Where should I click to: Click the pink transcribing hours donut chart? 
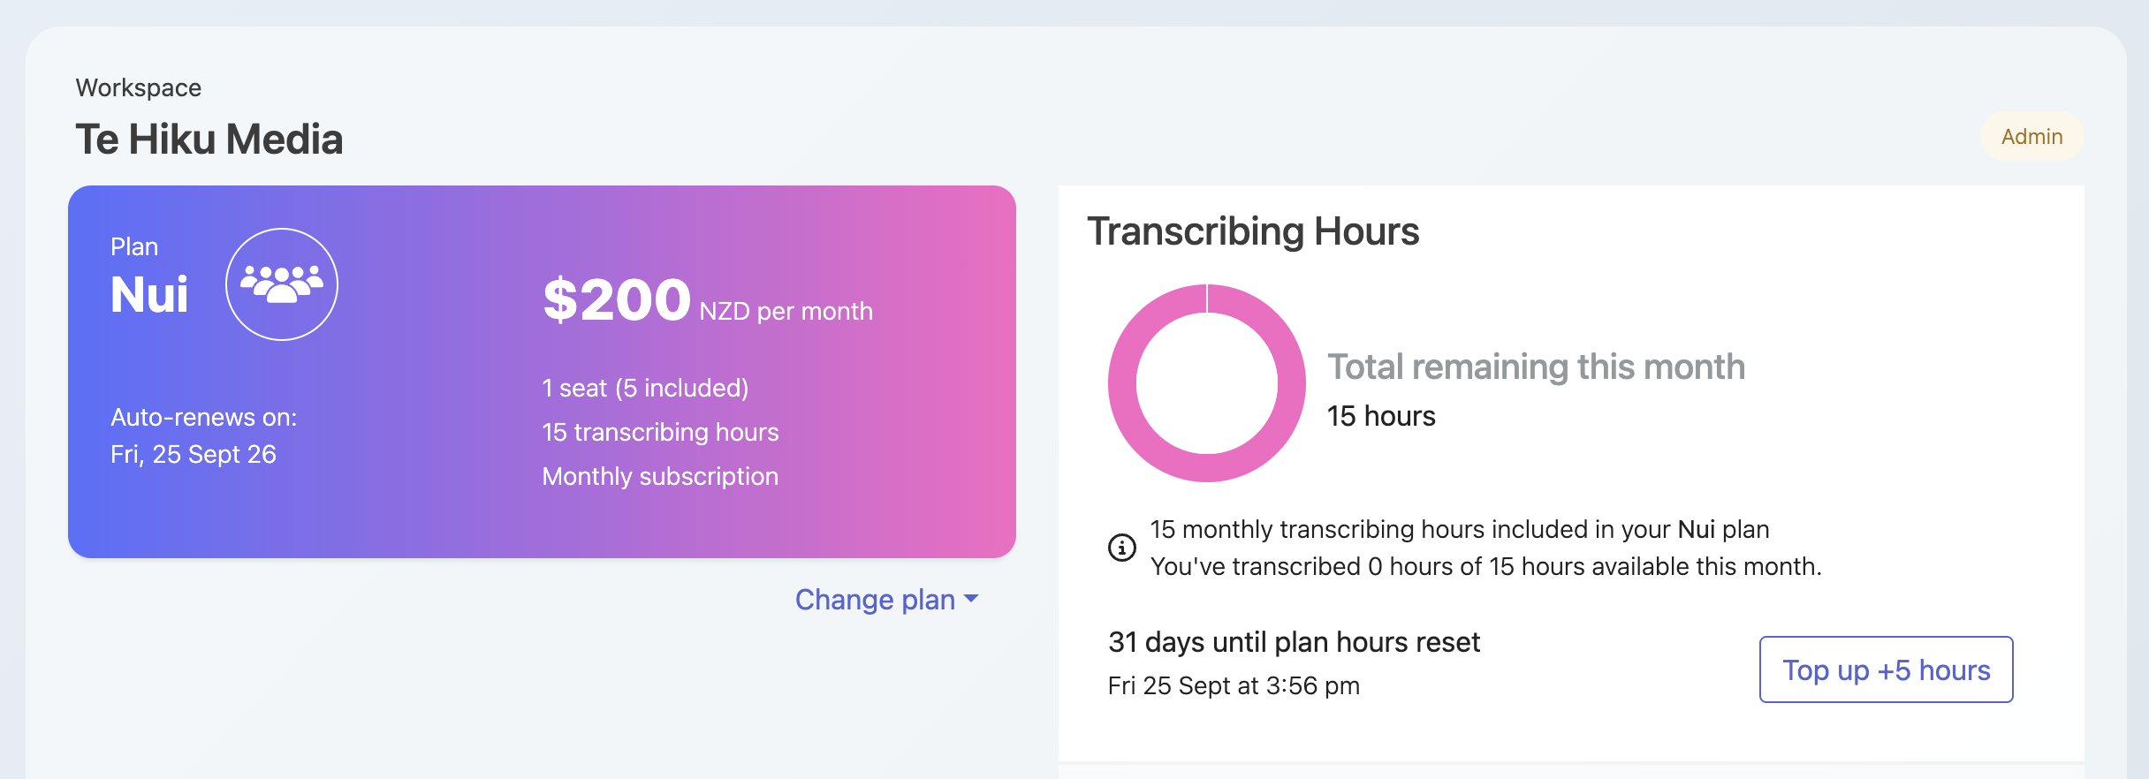point(1207,383)
